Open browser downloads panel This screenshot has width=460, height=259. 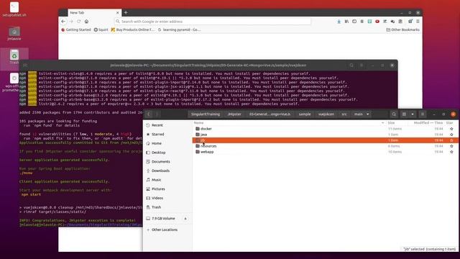point(339,22)
